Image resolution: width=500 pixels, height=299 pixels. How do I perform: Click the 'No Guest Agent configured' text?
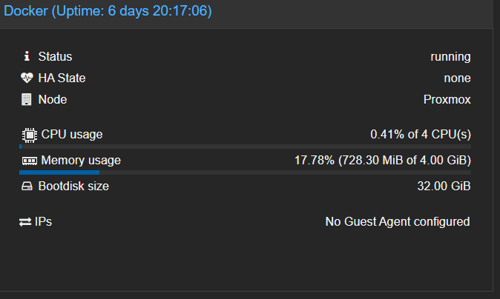click(398, 221)
